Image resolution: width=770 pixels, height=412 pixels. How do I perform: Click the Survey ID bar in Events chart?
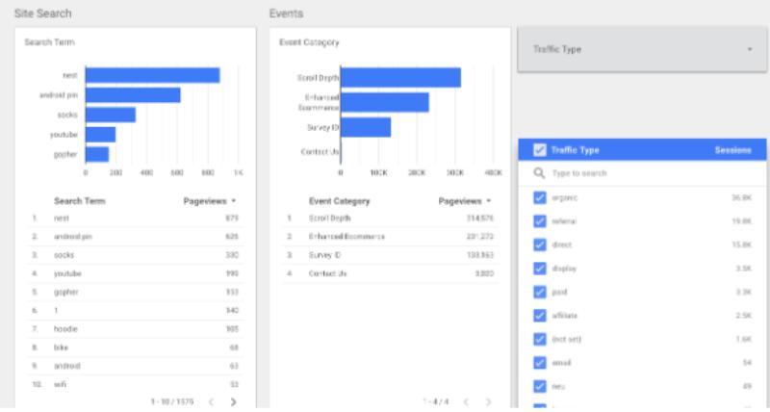366,127
